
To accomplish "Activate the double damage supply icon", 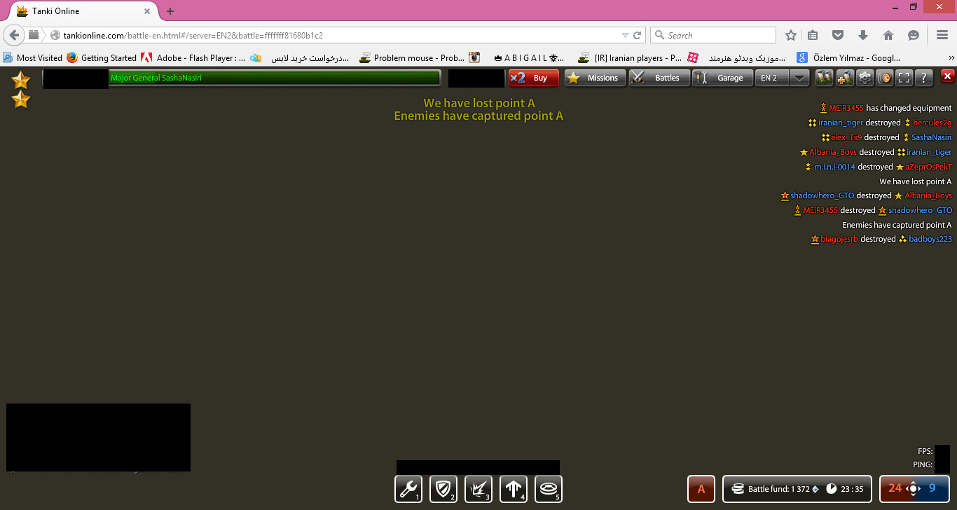I will click(x=478, y=488).
